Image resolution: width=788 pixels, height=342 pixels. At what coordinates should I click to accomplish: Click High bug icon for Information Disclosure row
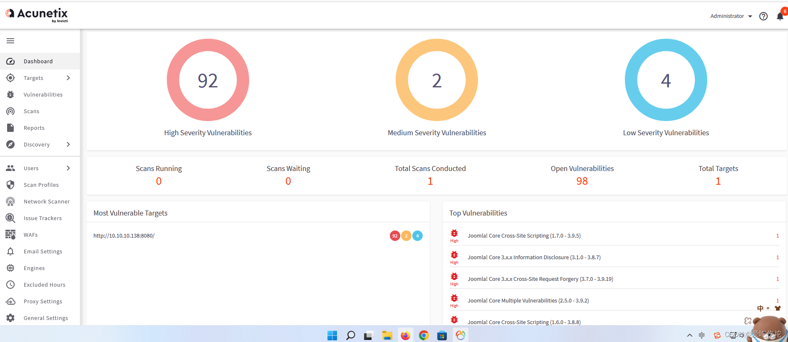(454, 255)
